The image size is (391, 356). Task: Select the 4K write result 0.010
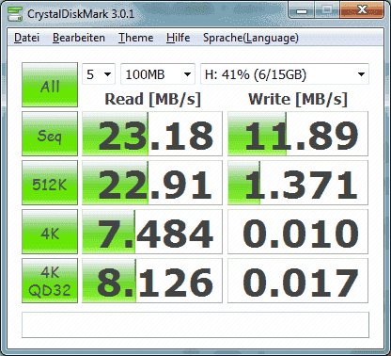click(298, 232)
